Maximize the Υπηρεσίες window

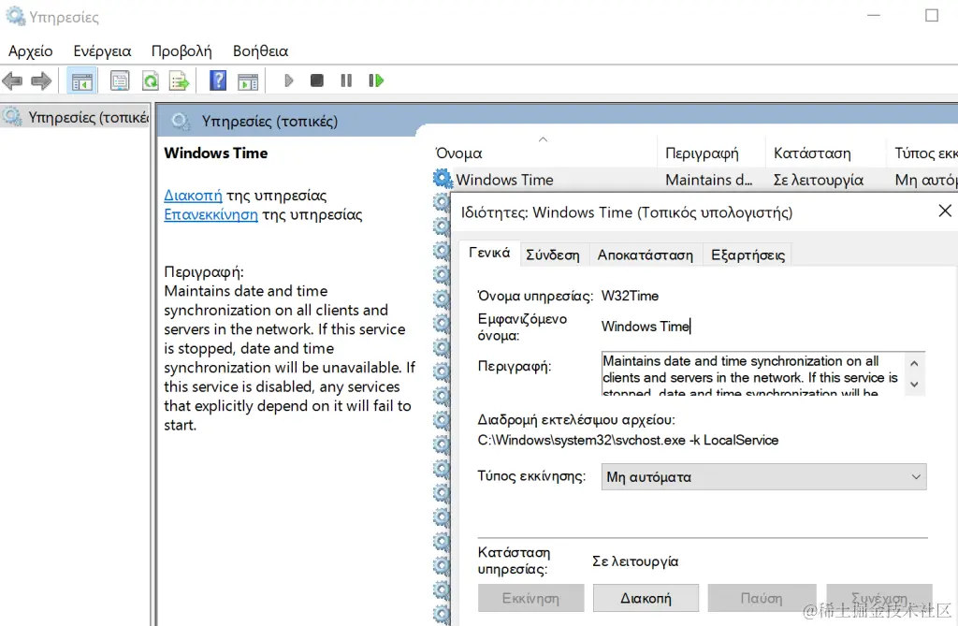tap(931, 16)
